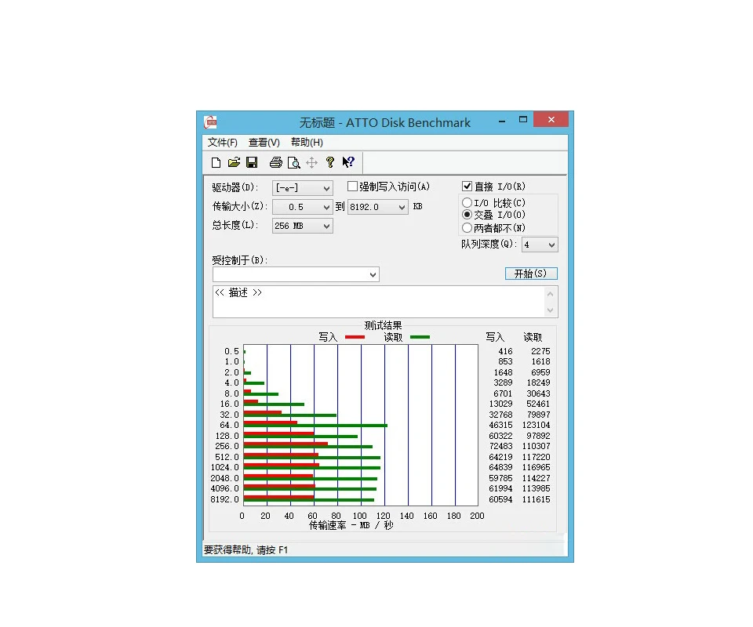Click the description box scroll down arrow
Screen dimensions: 753x627
click(551, 310)
